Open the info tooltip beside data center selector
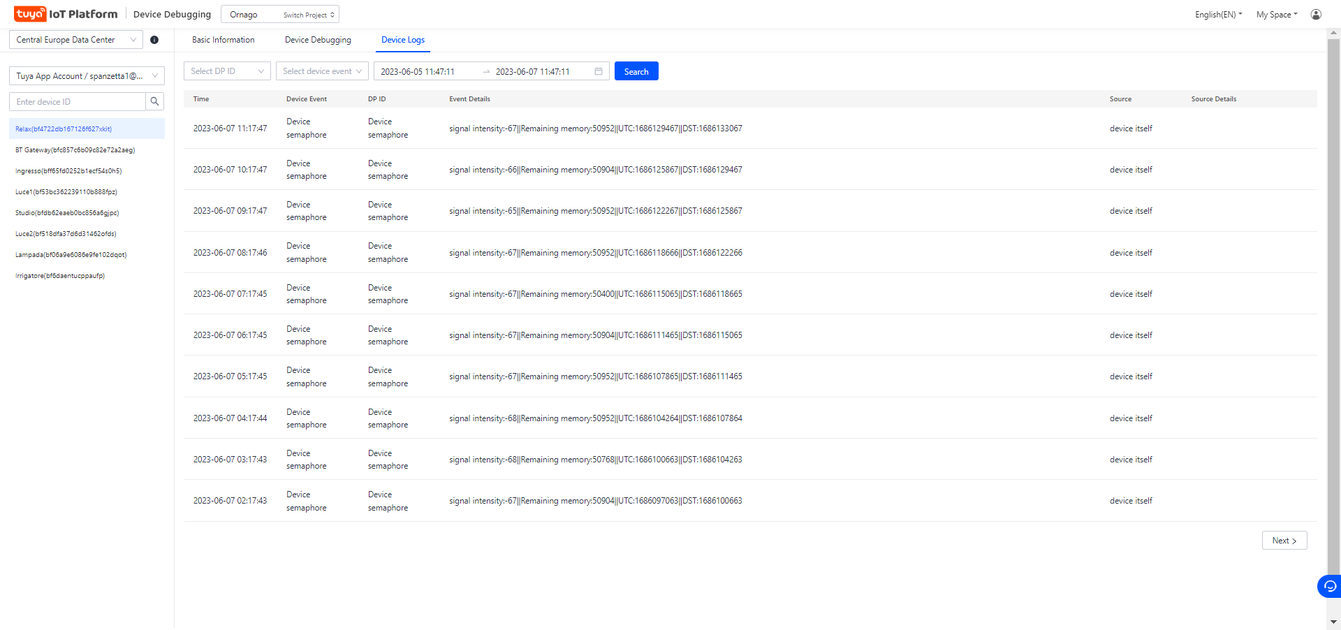Viewport: 1341px width, 630px height. point(154,40)
